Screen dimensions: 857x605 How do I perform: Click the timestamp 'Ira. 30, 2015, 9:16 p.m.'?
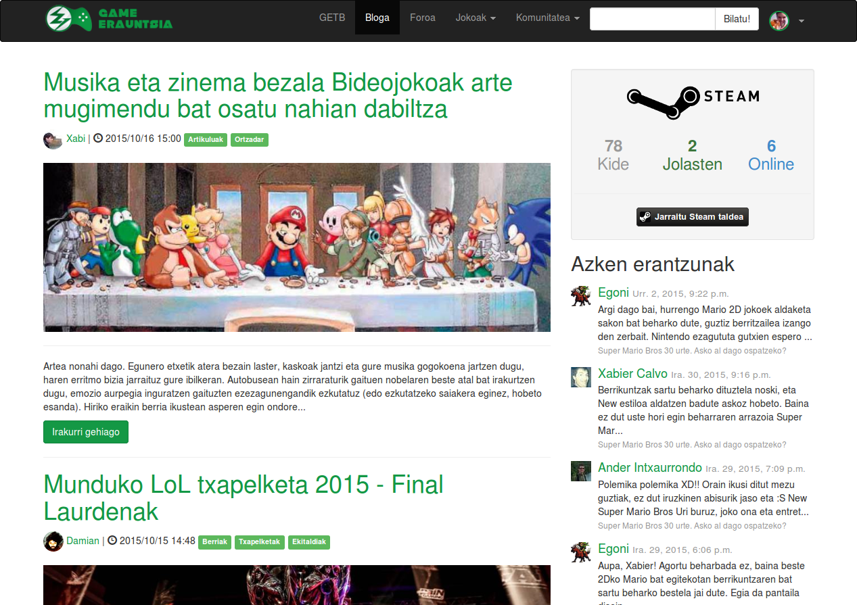tap(720, 375)
